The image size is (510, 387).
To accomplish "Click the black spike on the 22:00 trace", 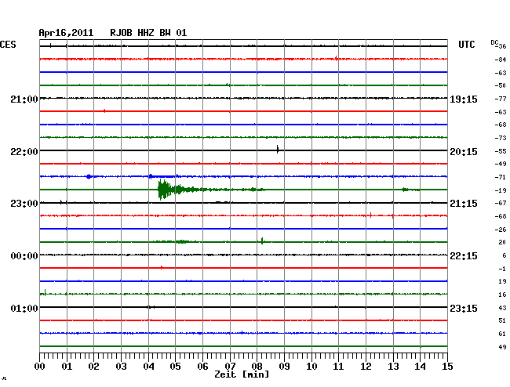I will [x=278, y=150].
